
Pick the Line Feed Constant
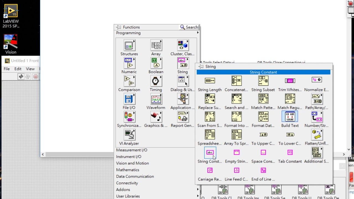pos(236,170)
